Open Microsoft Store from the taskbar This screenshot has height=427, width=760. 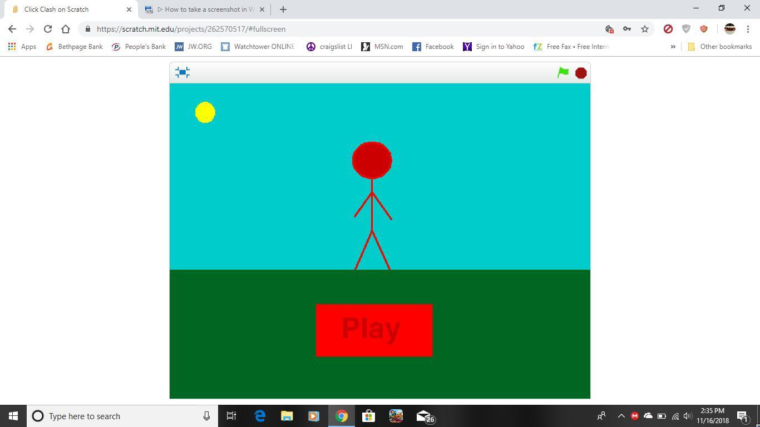point(368,416)
